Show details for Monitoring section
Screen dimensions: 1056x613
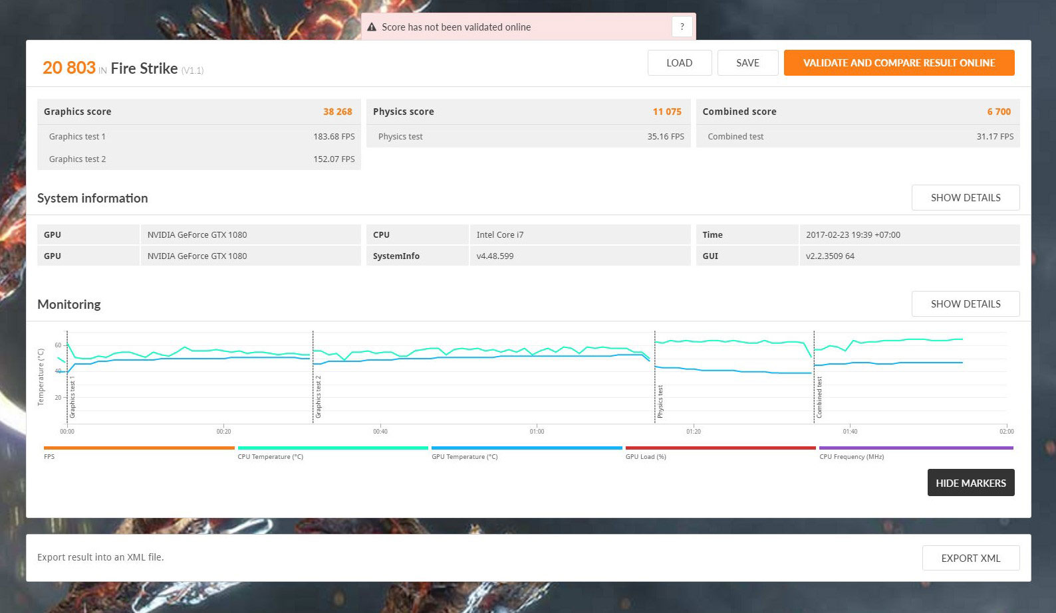coord(965,304)
